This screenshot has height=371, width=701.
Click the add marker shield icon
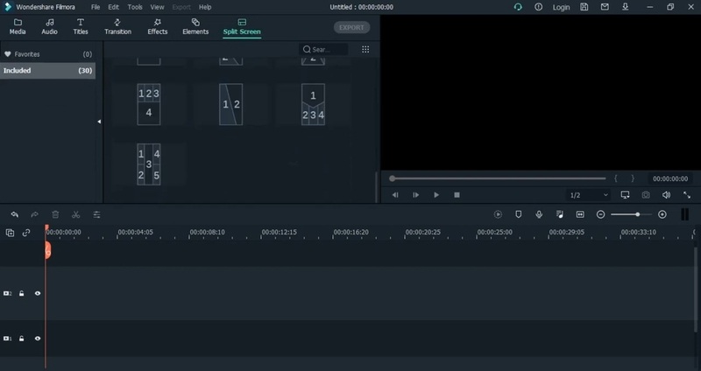[x=518, y=214]
